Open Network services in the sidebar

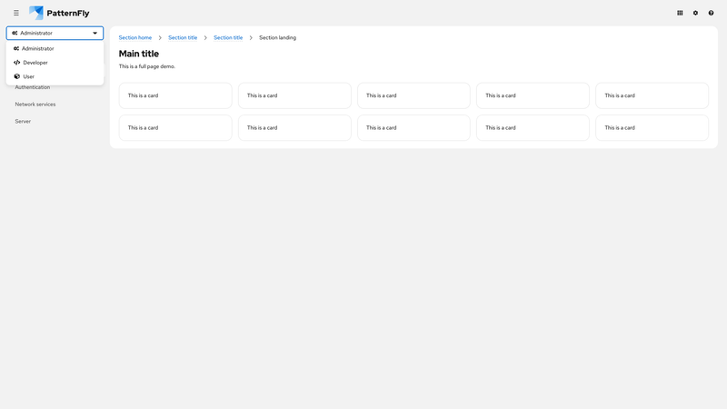[x=35, y=105]
